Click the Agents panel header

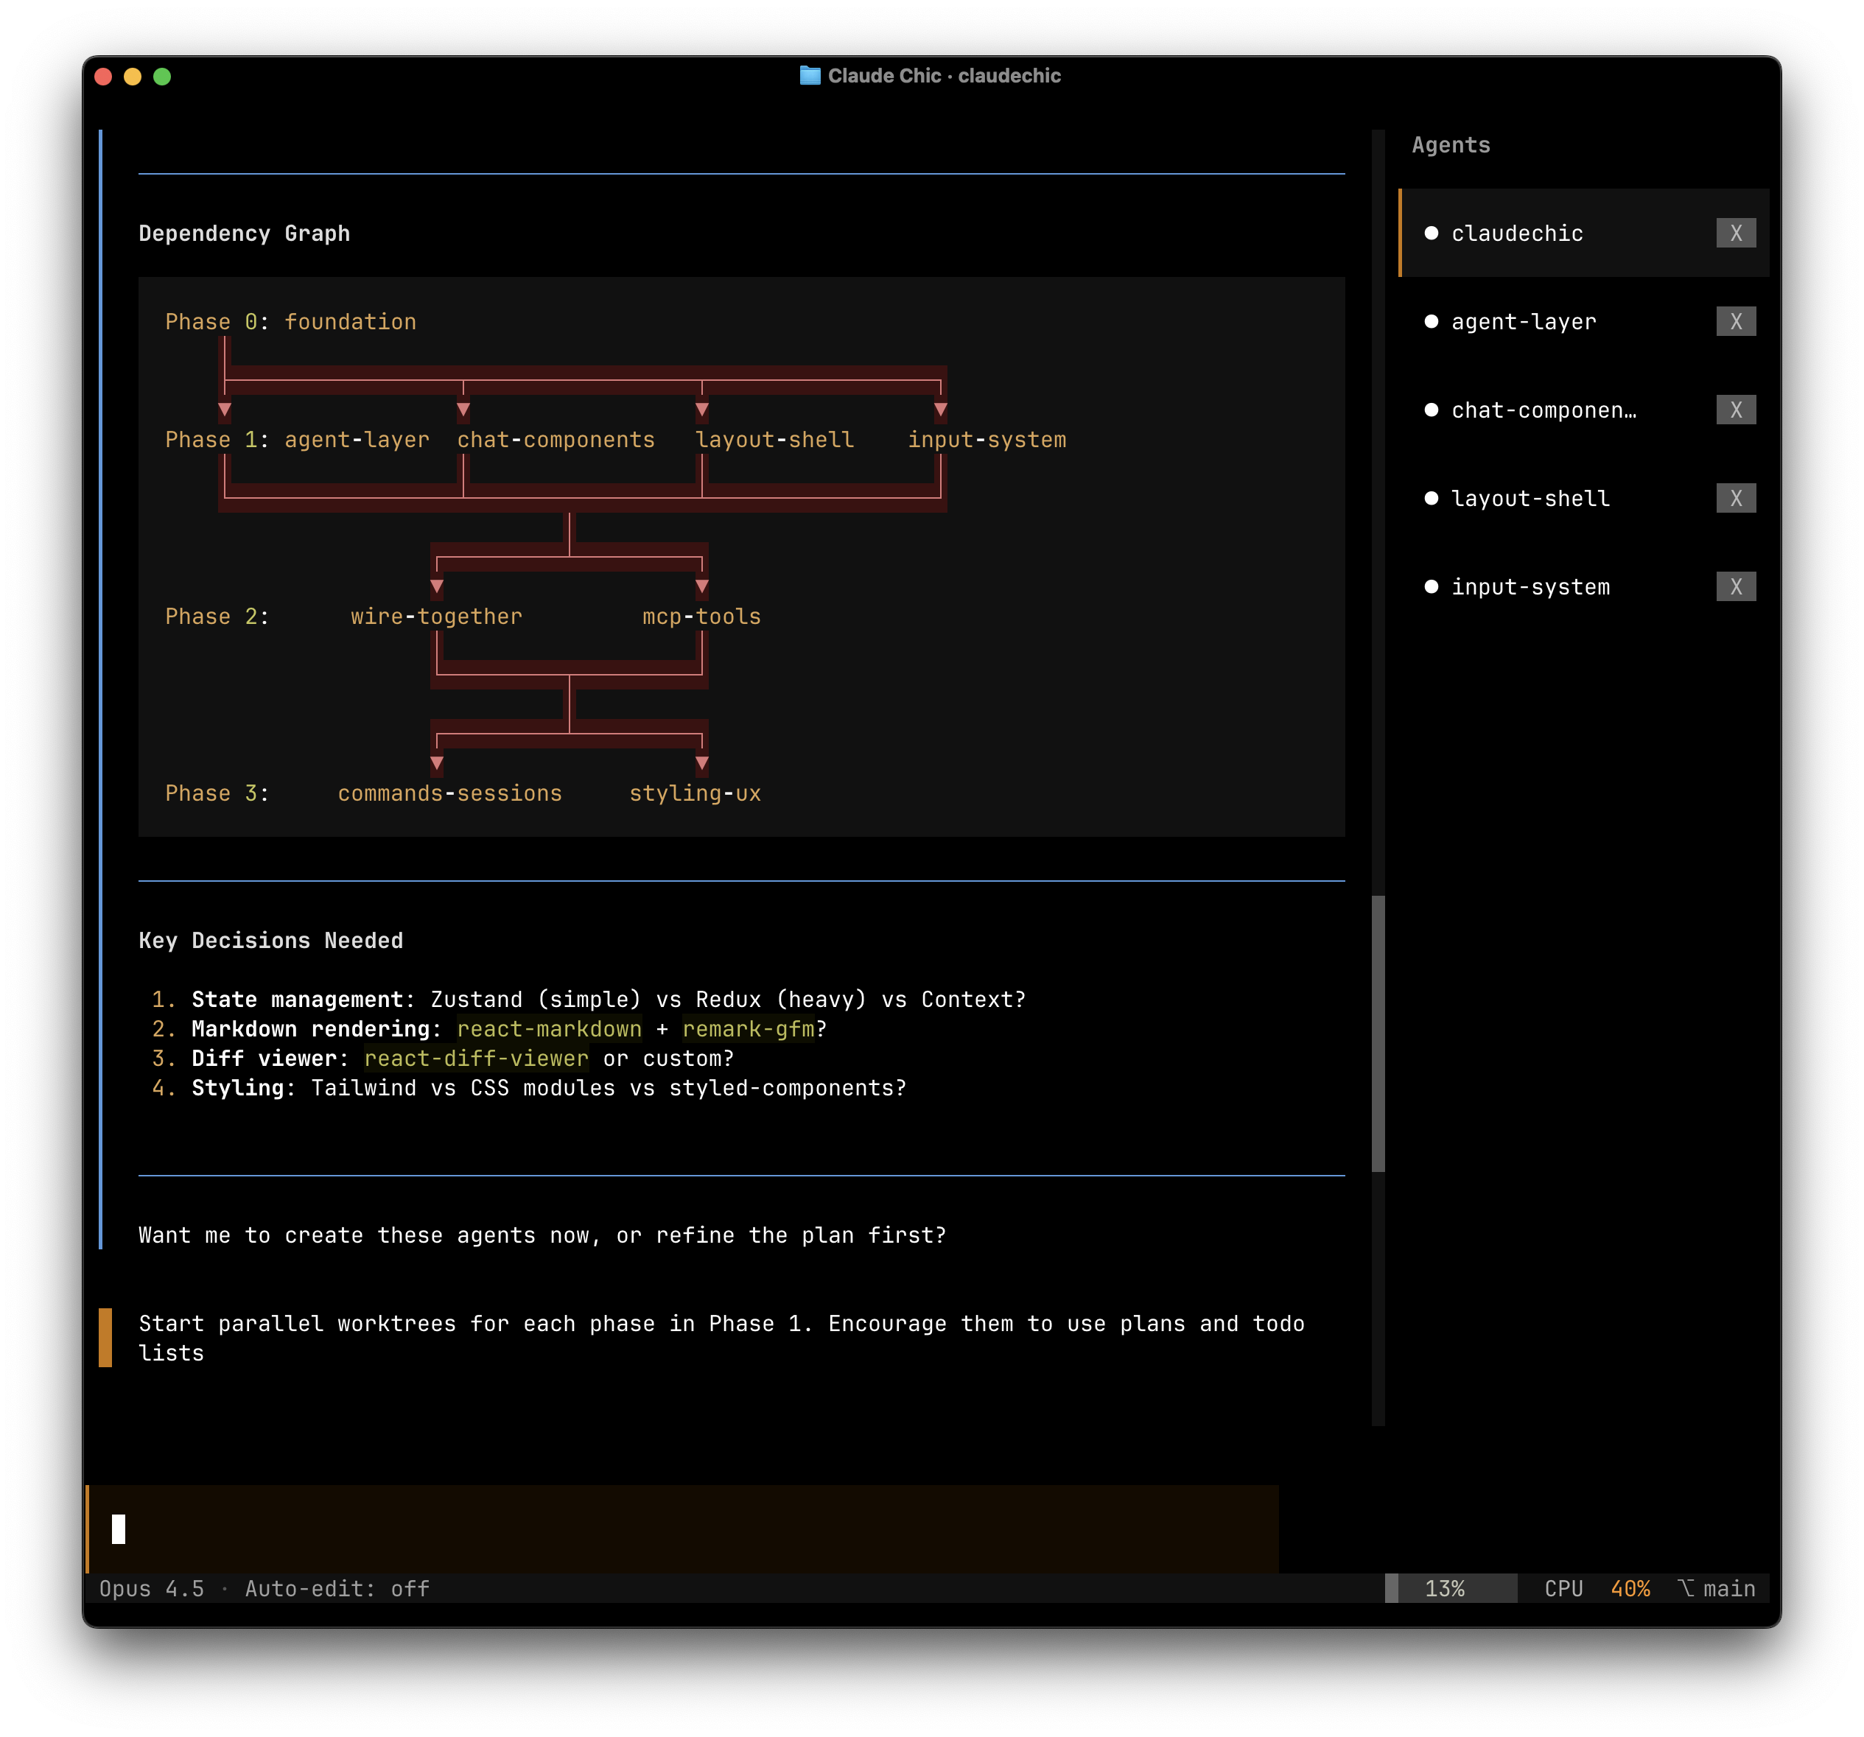click(1451, 145)
